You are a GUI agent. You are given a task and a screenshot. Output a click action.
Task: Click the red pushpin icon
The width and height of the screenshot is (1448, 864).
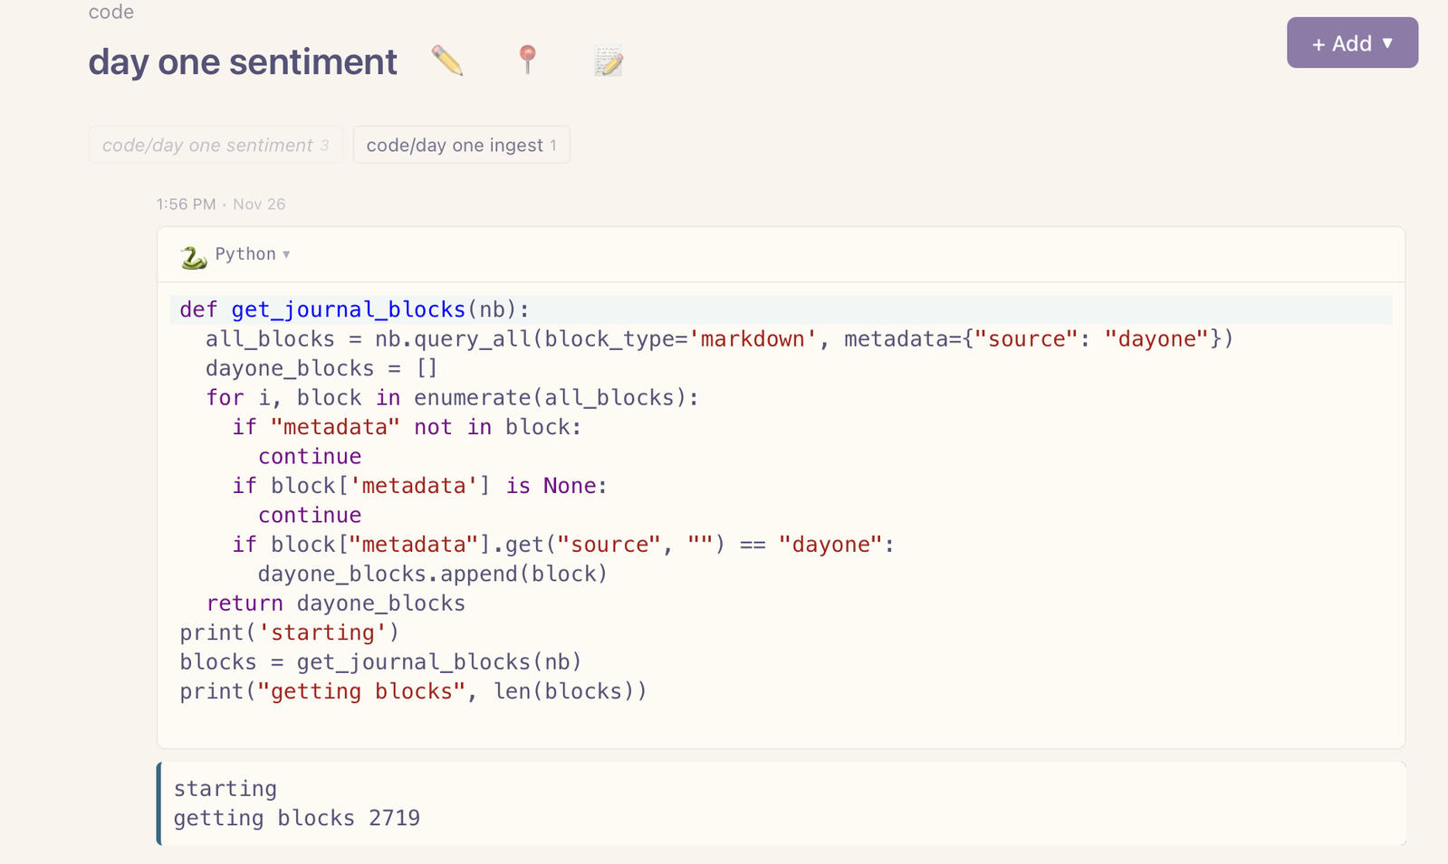tap(527, 61)
